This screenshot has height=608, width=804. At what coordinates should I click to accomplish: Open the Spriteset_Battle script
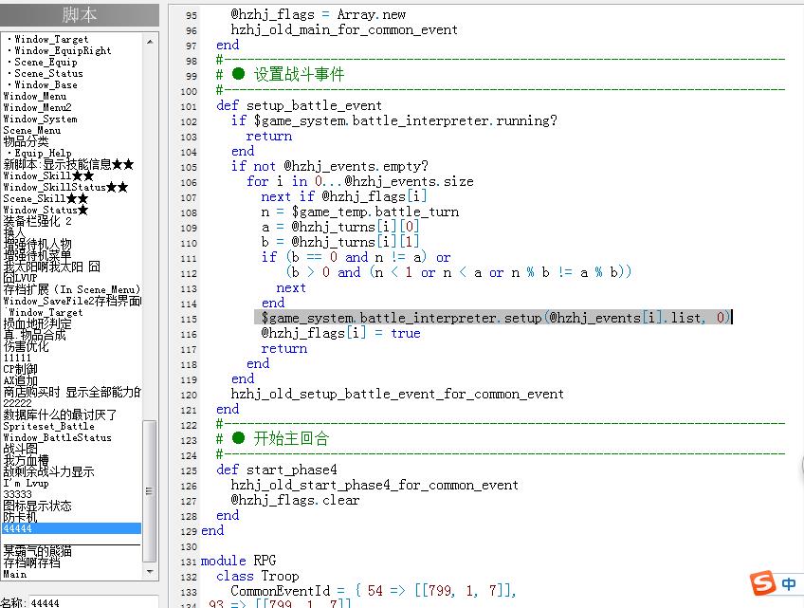point(48,426)
